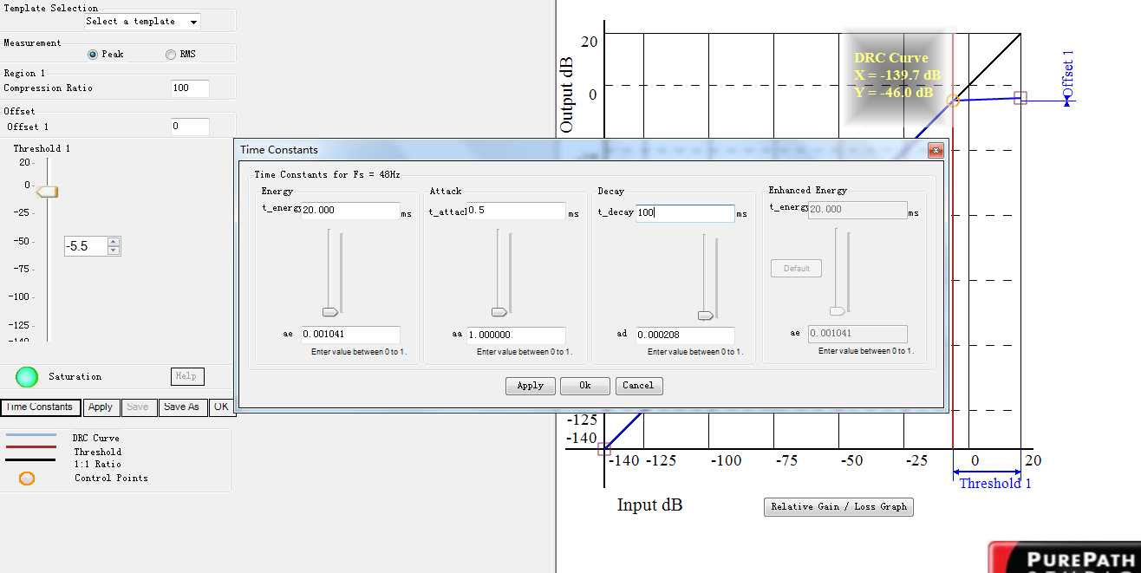This screenshot has height=573, width=1141.
Task: Click the Threshold 1 label under the graph
Action: click(995, 484)
